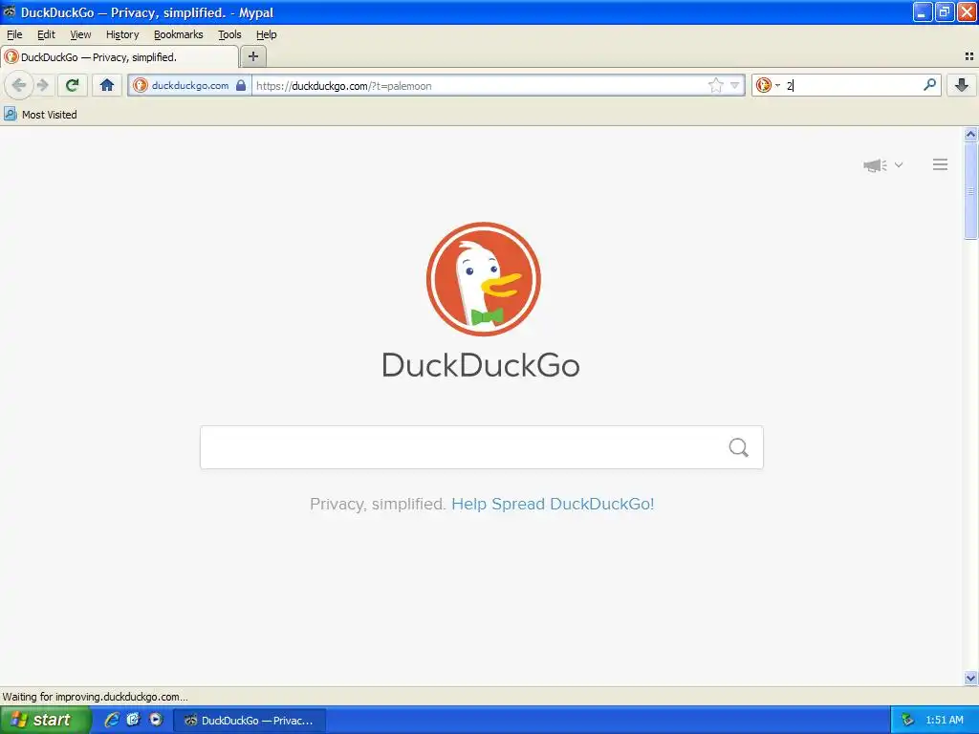
Task: Click the DuckDuckGo wordmark text
Action: point(481,365)
